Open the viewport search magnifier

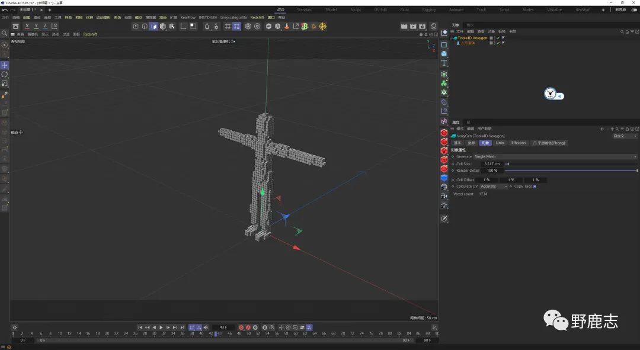[5, 34]
